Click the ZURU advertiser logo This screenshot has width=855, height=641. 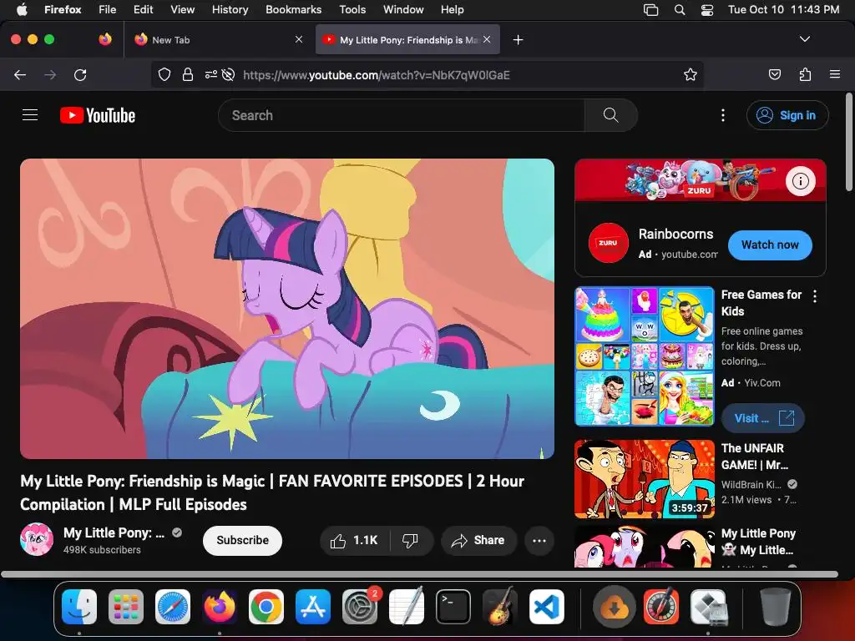pyautogui.click(x=609, y=243)
